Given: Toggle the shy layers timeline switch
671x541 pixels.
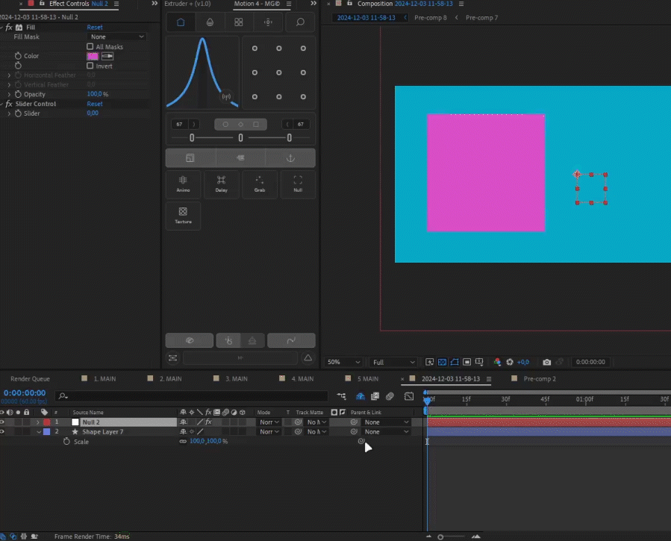Looking at the screenshot, I should click(x=361, y=396).
